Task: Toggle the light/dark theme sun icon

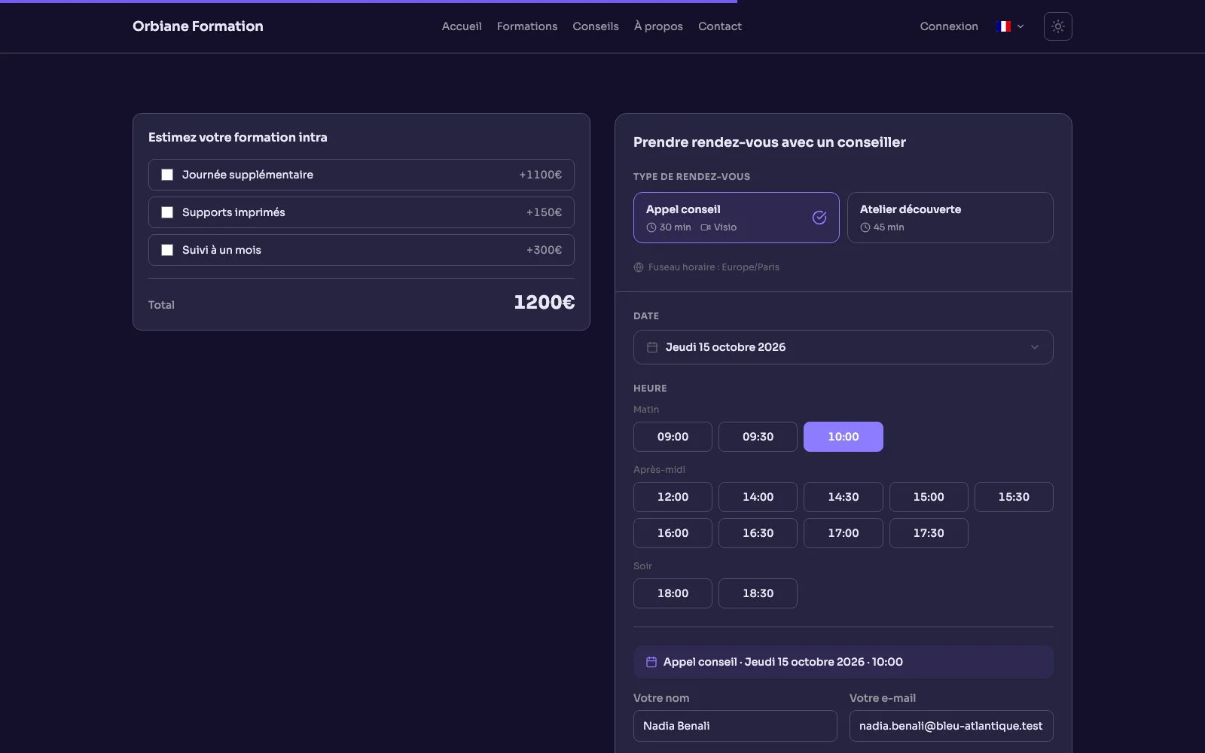Action: click(x=1057, y=26)
